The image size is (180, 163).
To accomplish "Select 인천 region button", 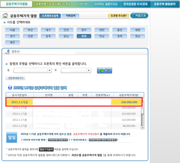I will (x=66, y=30).
